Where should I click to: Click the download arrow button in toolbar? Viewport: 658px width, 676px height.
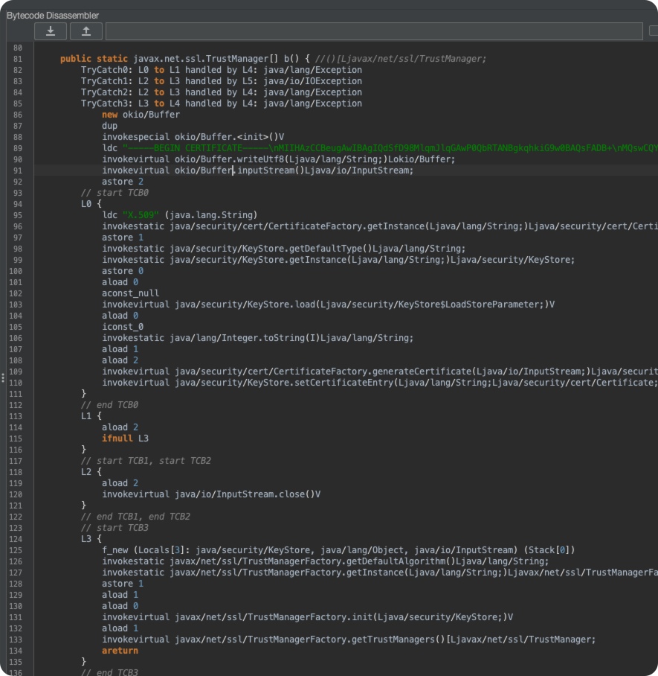[51, 31]
